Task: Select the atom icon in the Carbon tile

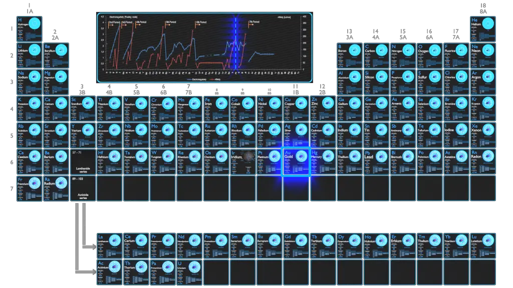Action: (x=381, y=49)
